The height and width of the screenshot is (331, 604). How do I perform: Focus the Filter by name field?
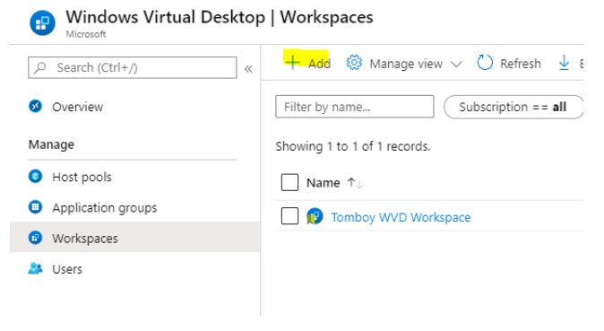355,107
